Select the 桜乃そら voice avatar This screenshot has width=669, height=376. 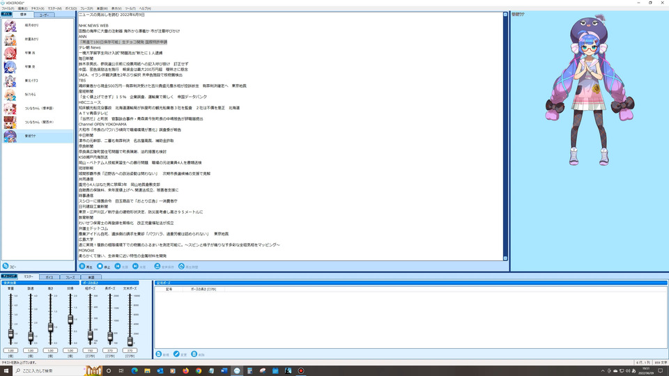coord(10,95)
